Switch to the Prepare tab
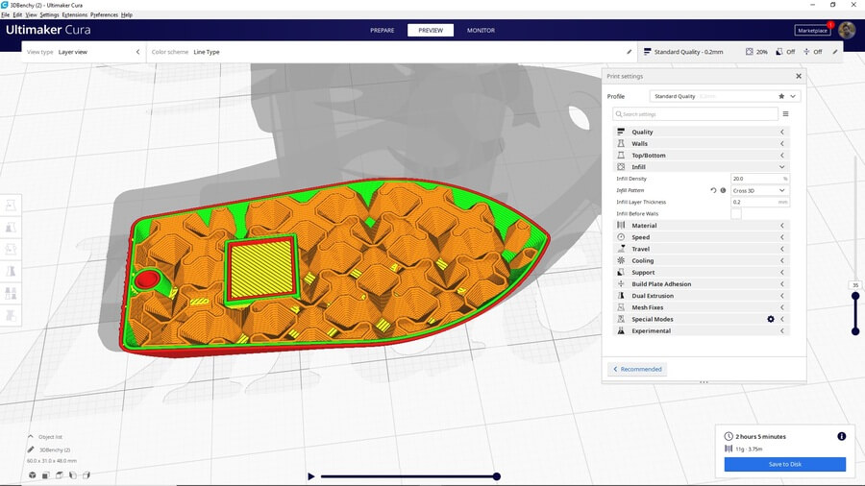This screenshot has width=865, height=486. click(x=383, y=30)
